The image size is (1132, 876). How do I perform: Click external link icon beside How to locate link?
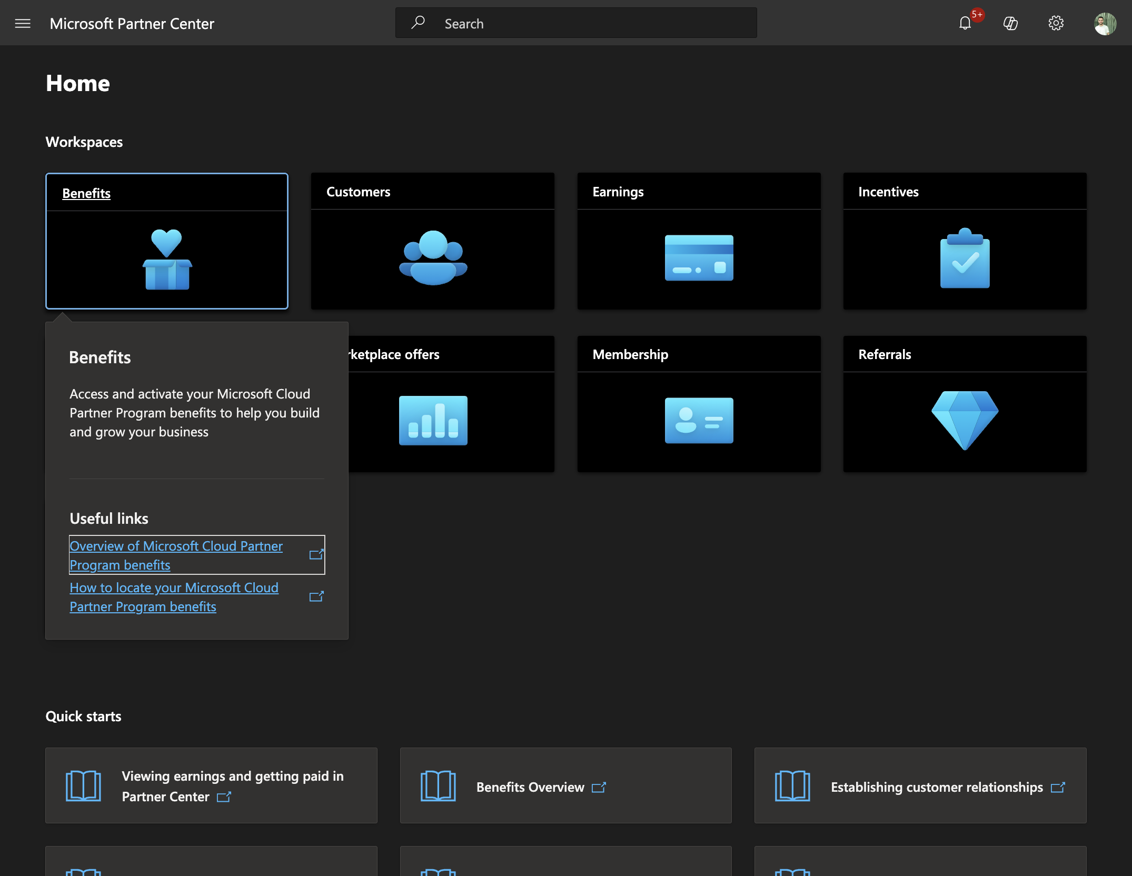[x=316, y=596]
